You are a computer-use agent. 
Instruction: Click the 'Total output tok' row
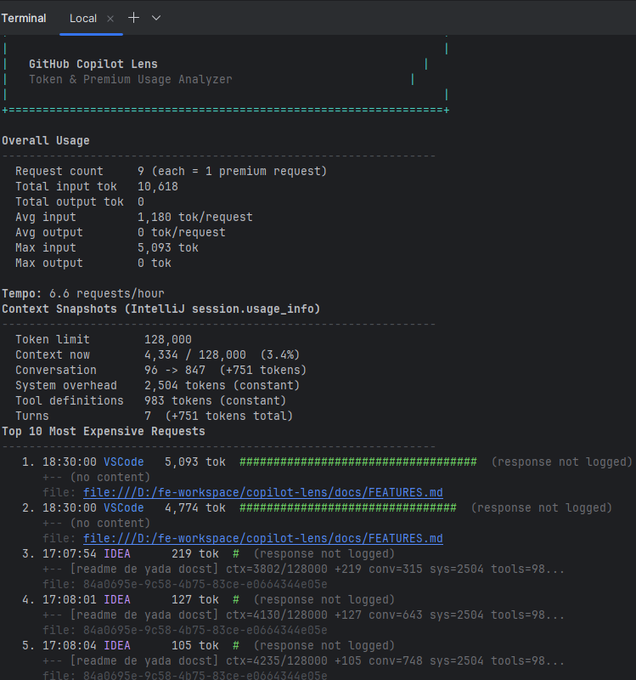[x=80, y=202]
